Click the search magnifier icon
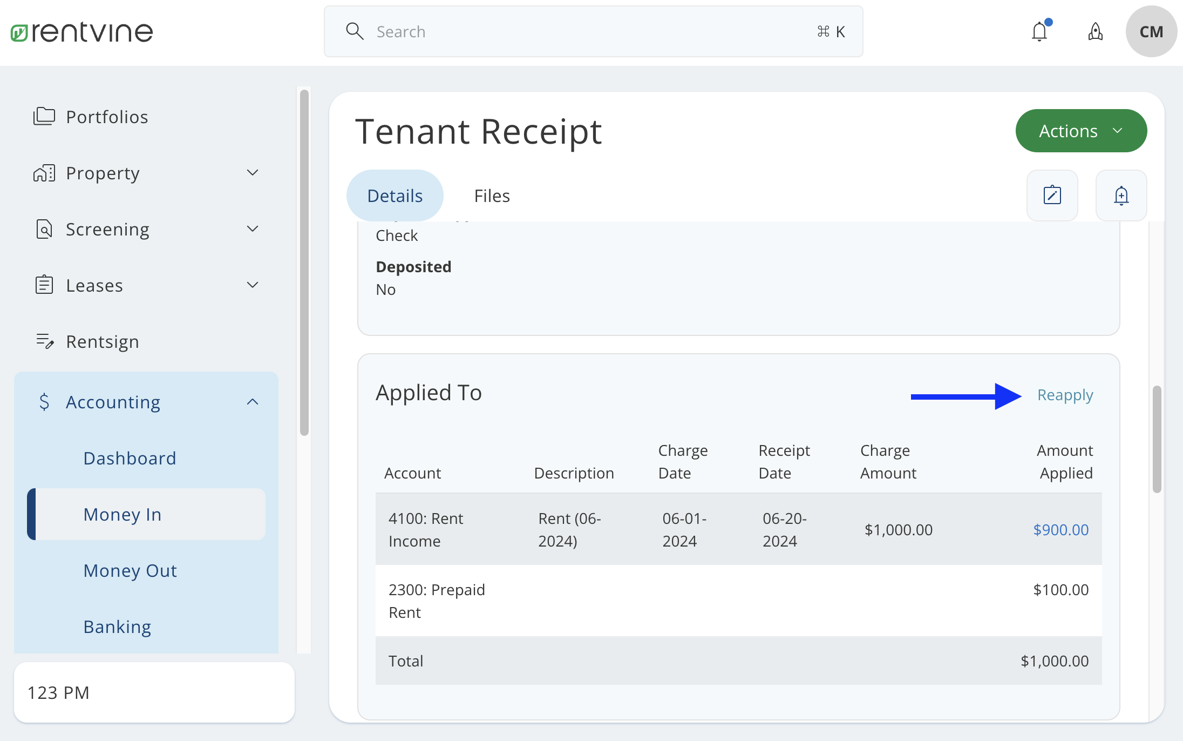Image resolution: width=1183 pixels, height=741 pixels. [x=355, y=31]
